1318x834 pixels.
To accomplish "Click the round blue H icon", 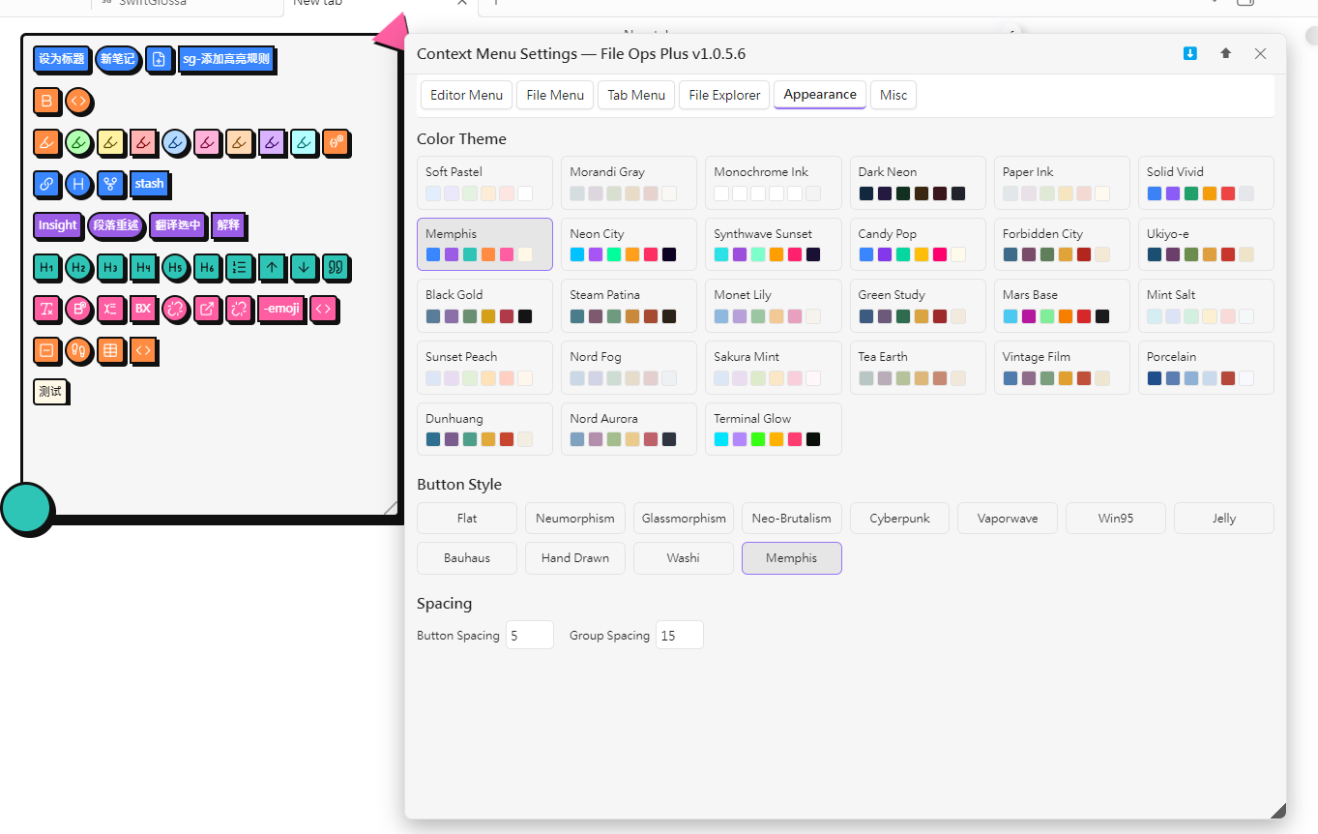I will click(78, 183).
